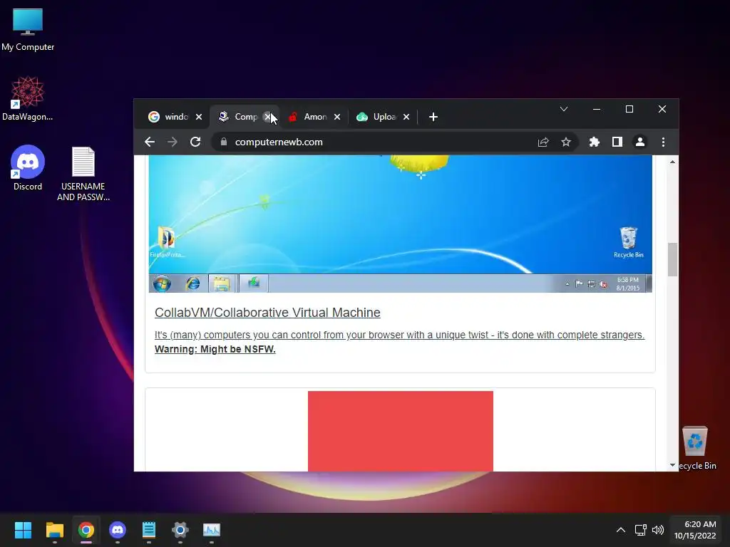Open Chrome three-dot menu
Image resolution: width=730 pixels, height=547 pixels.
tap(664, 142)
